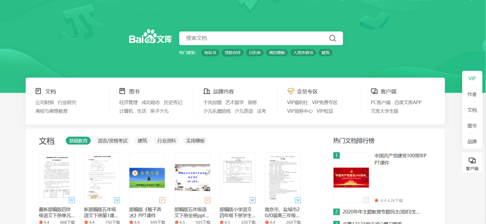
Task: Switch to 基础教育 tab
Action: pyautogui.click(x=78, y=141)
